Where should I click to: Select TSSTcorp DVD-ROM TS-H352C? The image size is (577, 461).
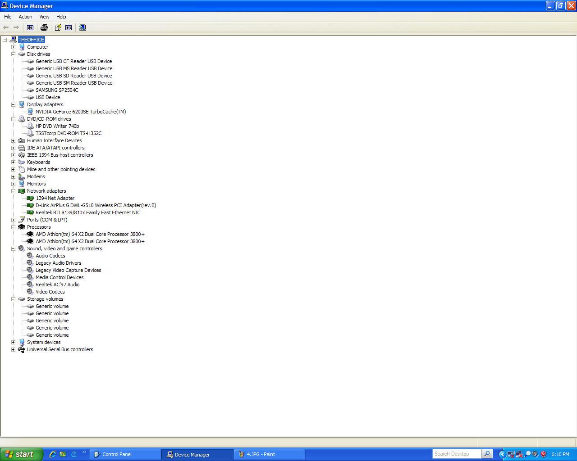coord(69,133)
